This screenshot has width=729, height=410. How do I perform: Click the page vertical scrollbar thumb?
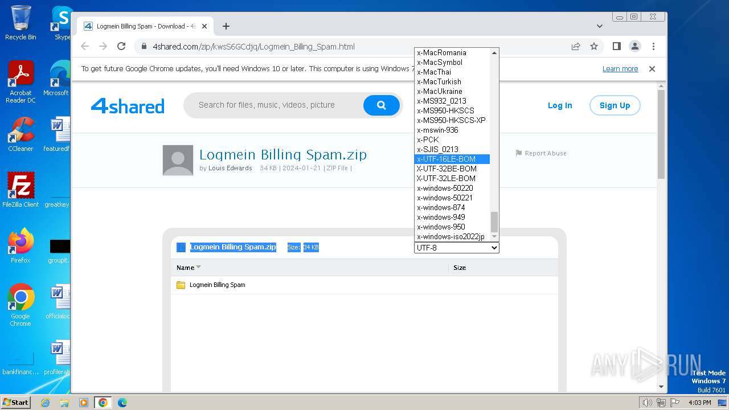(x=661, y=134)
